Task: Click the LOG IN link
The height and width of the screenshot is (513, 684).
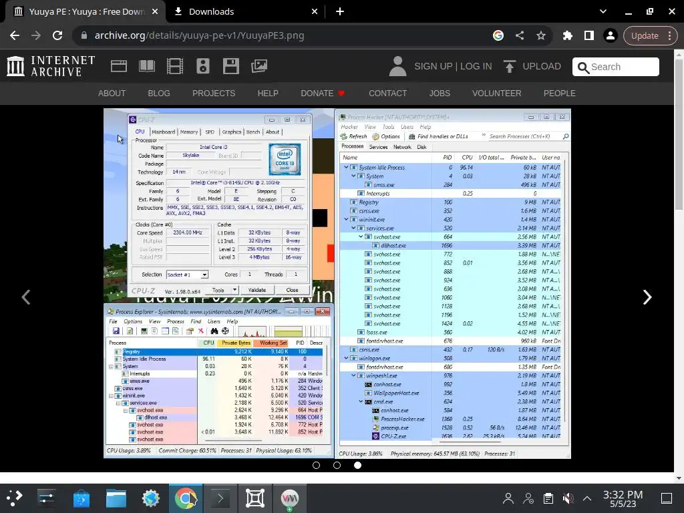Action: pos(476,66)
